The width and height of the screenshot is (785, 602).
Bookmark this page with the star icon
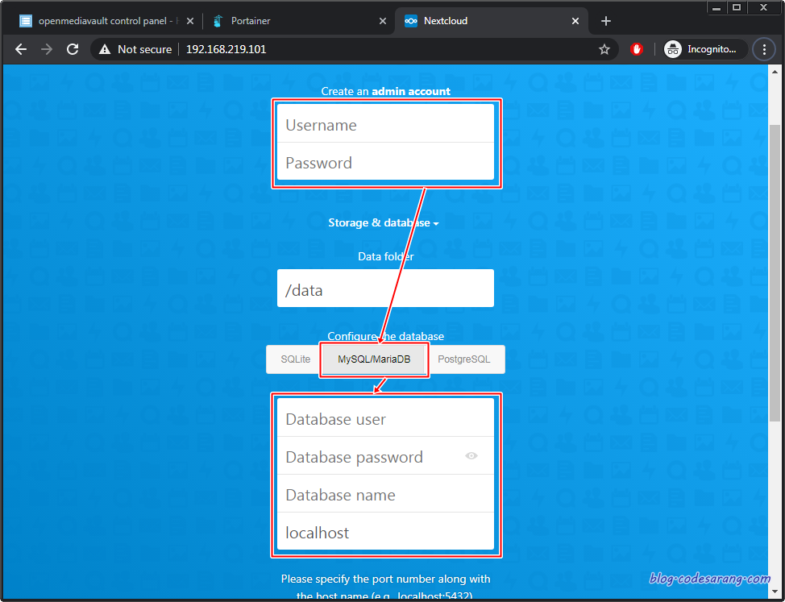[x=604, y=49]
